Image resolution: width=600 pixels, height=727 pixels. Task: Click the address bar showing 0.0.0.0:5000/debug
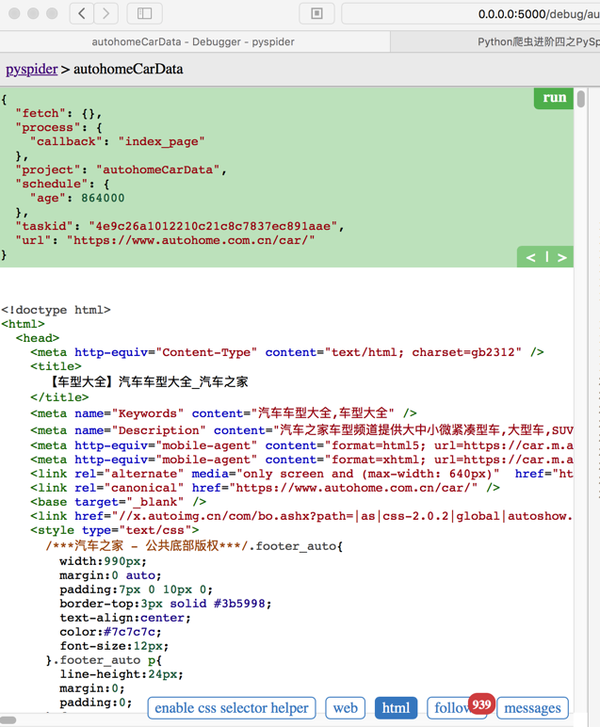[471, 14]
